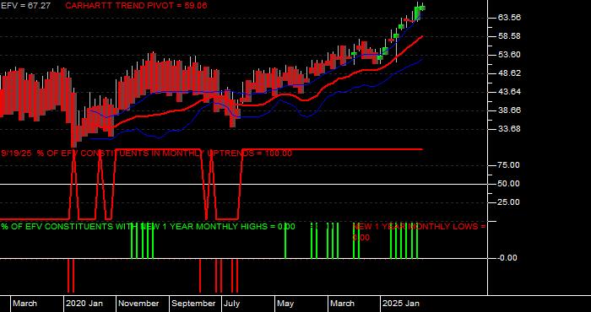Click the 58.58 price axis label
This screenshot has height=312, width=591.
[x=510, y=36]
